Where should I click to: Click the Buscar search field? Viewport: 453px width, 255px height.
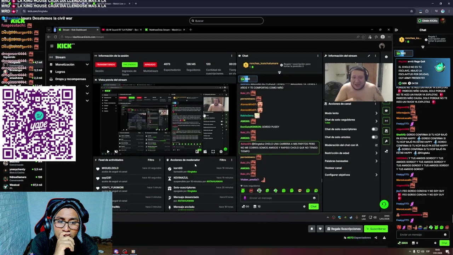(226, 21)
